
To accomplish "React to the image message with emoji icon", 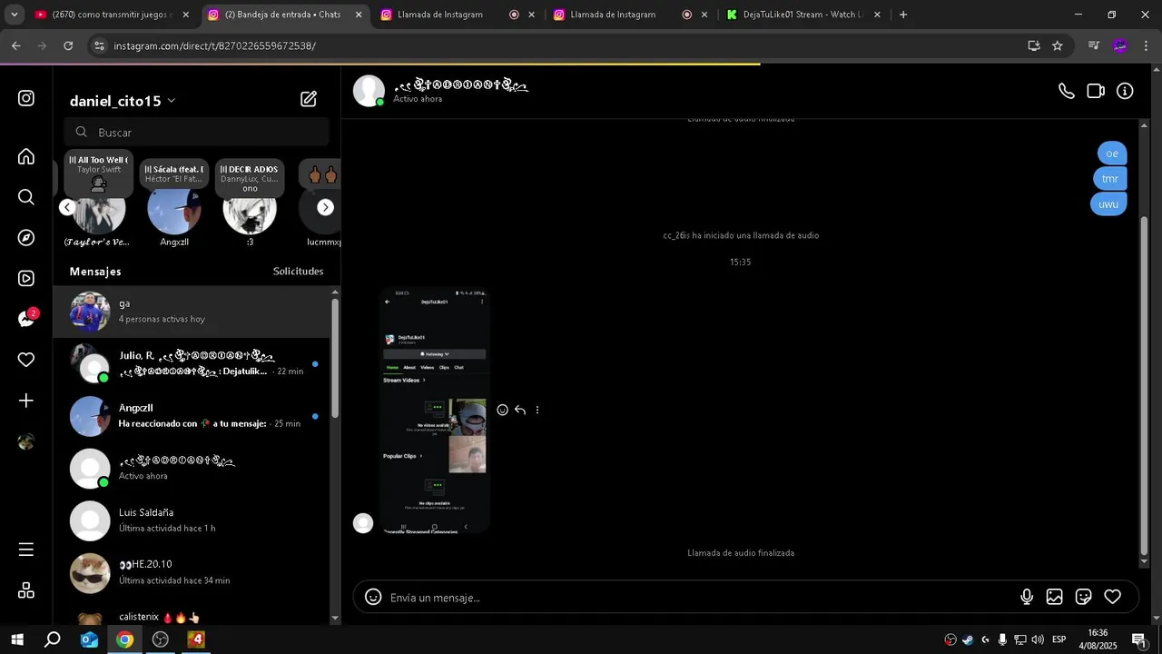I will tap(502, 410).
